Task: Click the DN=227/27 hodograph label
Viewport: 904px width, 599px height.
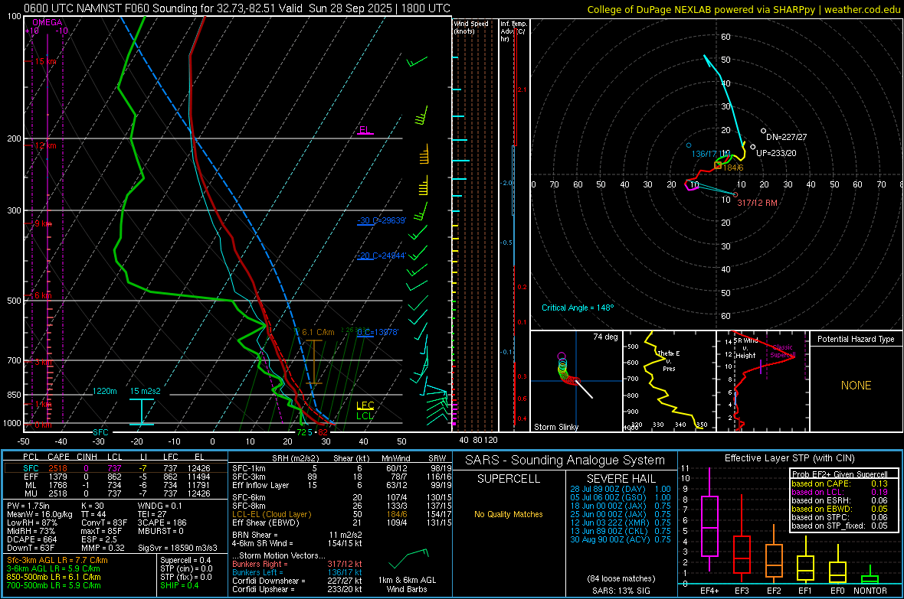Action: coord(786,137)
